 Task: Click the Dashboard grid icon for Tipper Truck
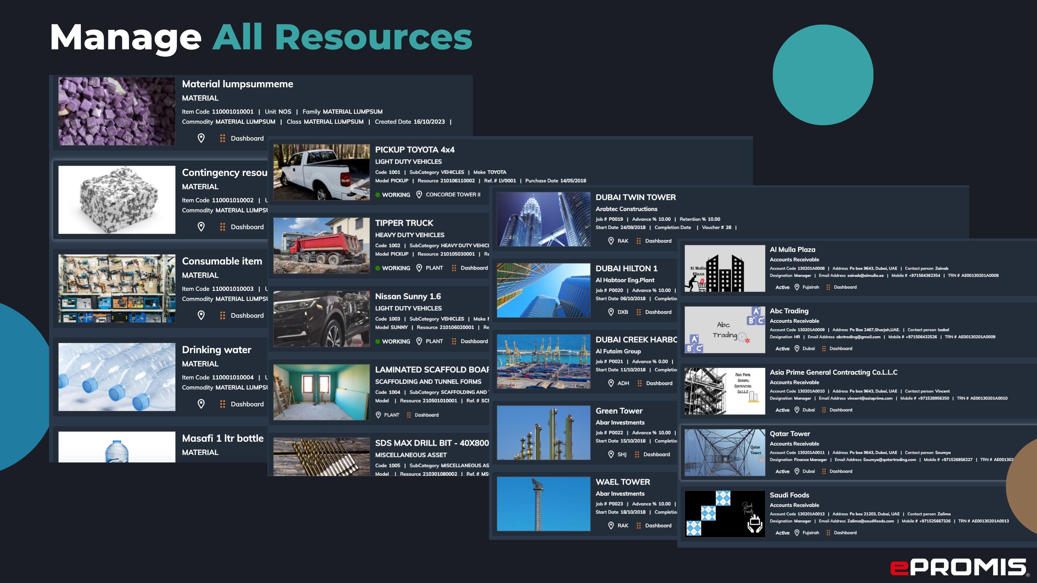click(x=454, y=268)
